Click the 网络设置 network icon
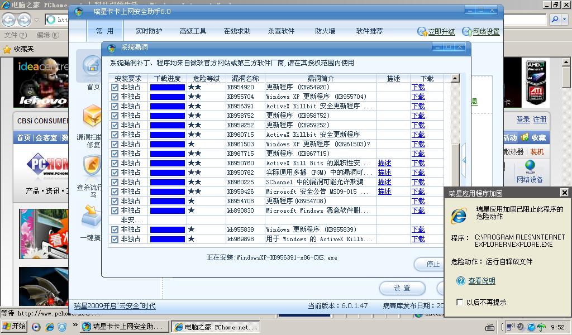Viewport: 572px width, 335px height. 467,32
